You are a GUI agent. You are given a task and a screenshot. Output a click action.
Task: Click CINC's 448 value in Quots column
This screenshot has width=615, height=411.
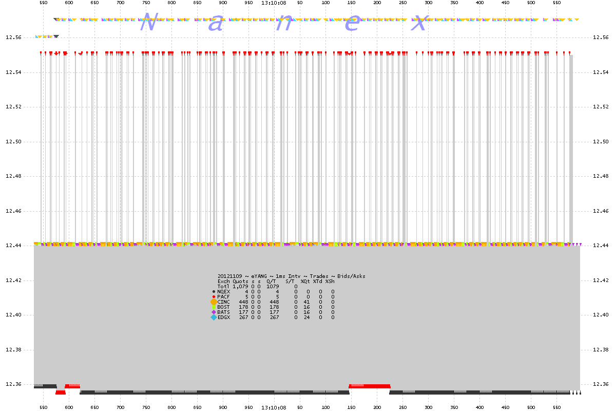[x=243, y=302]
